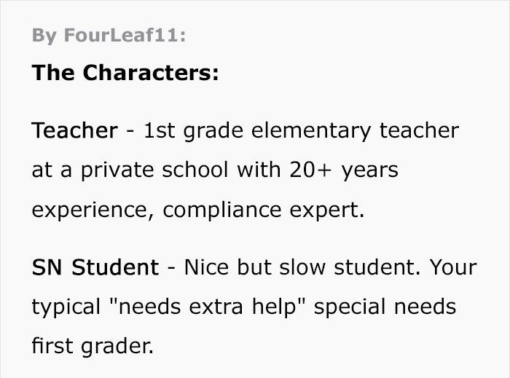Click the bold word "Teacher"

(x=74, y=130)
